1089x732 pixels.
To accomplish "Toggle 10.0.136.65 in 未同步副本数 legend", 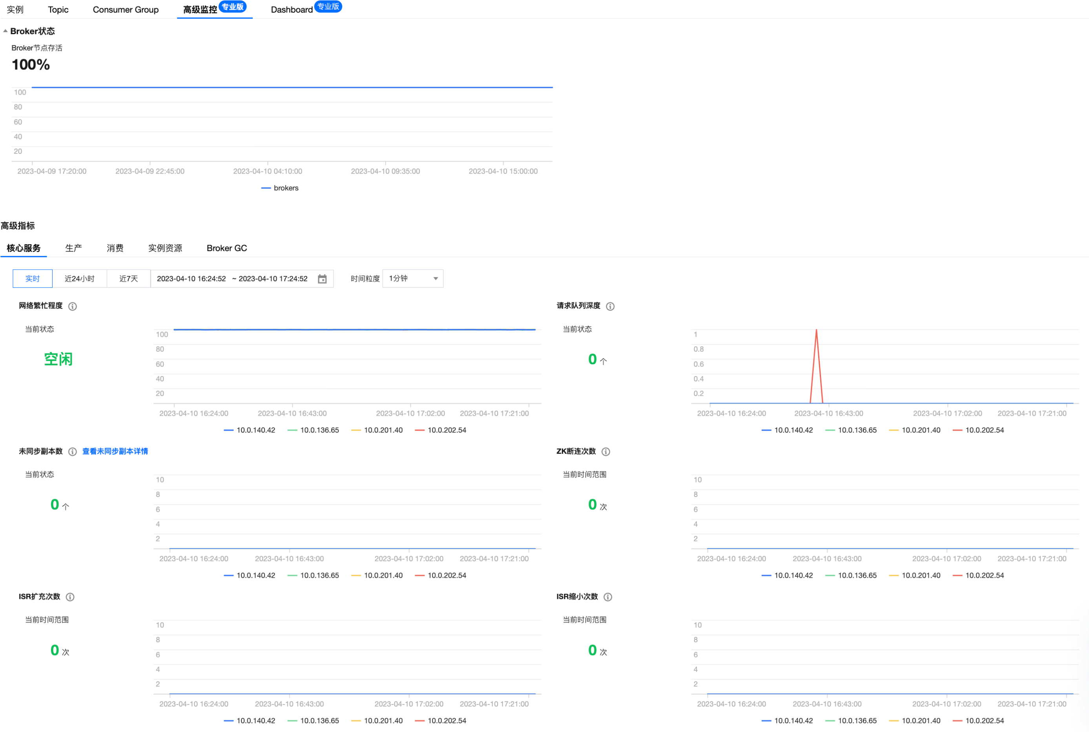I will point(313,575).
